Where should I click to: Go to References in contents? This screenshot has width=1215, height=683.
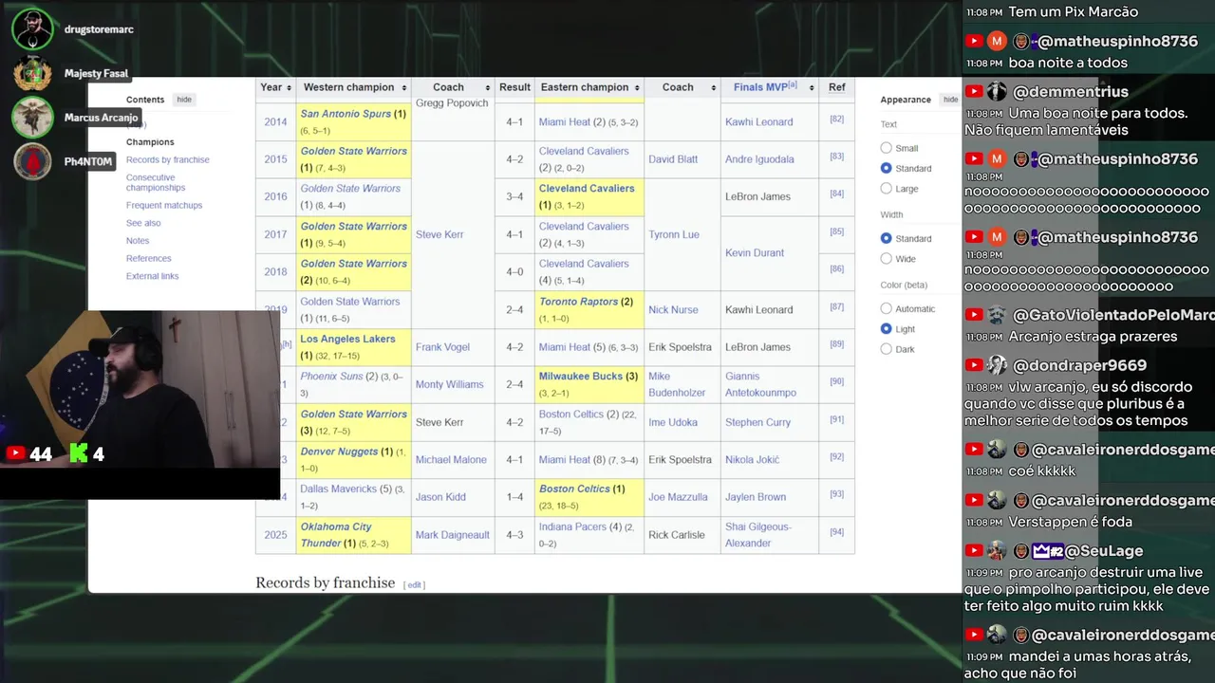click(x=149, y=258)
